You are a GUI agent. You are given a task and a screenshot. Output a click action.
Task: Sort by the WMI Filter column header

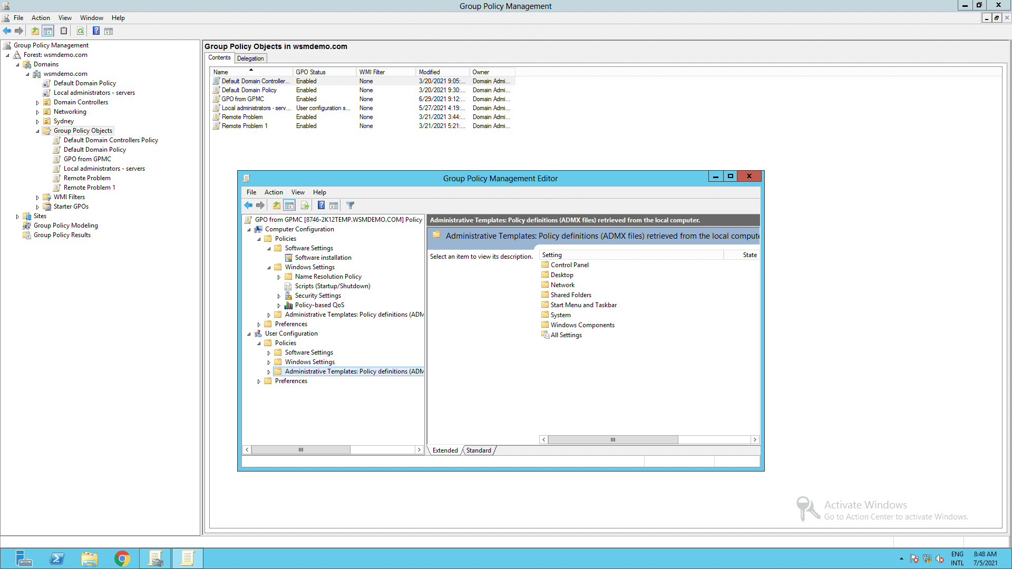coord(386,72)
